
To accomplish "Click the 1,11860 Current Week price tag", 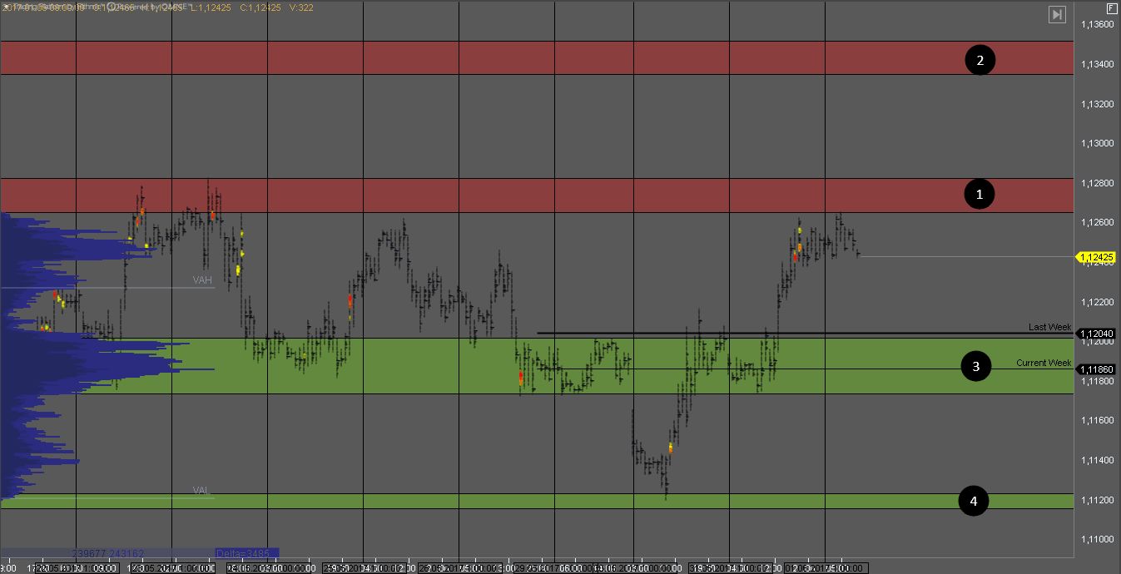I will (x=1096, y=369).
